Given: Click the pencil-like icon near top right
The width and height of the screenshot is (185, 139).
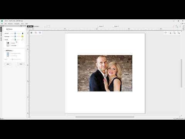Looking at the screenshot, I should coord(173,26).
